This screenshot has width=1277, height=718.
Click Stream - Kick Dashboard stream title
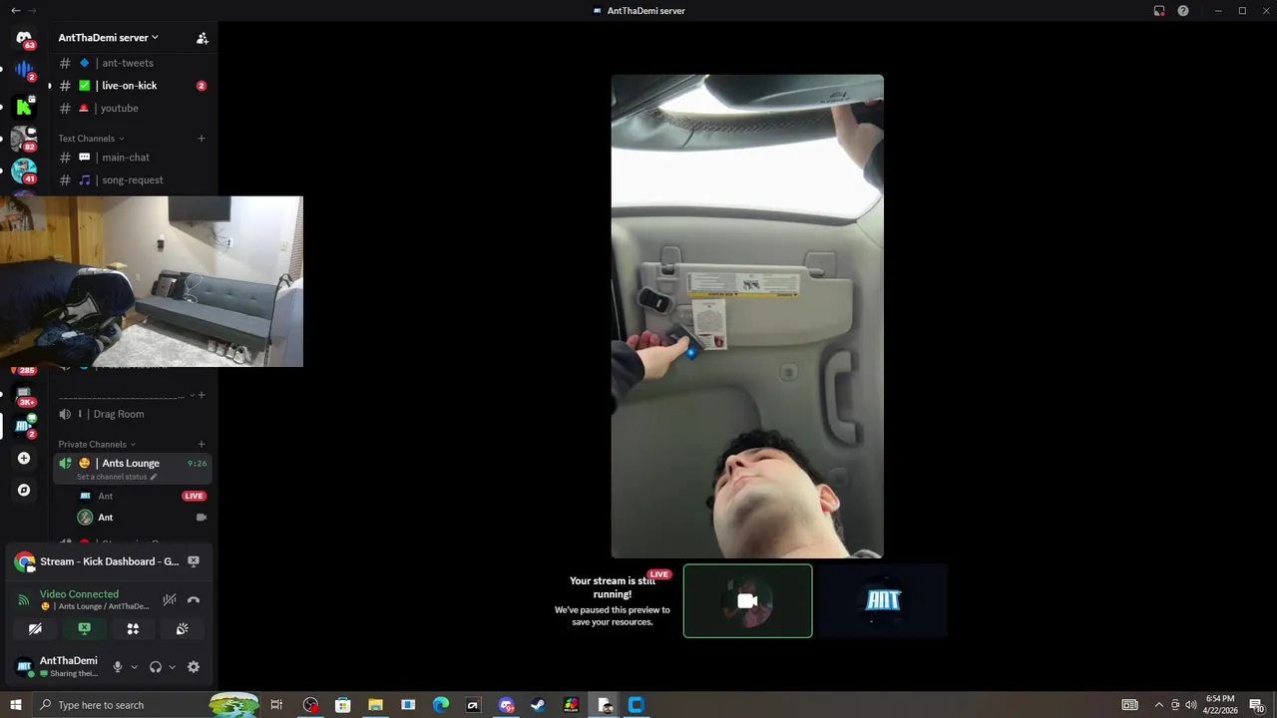[x=110, y=561]
